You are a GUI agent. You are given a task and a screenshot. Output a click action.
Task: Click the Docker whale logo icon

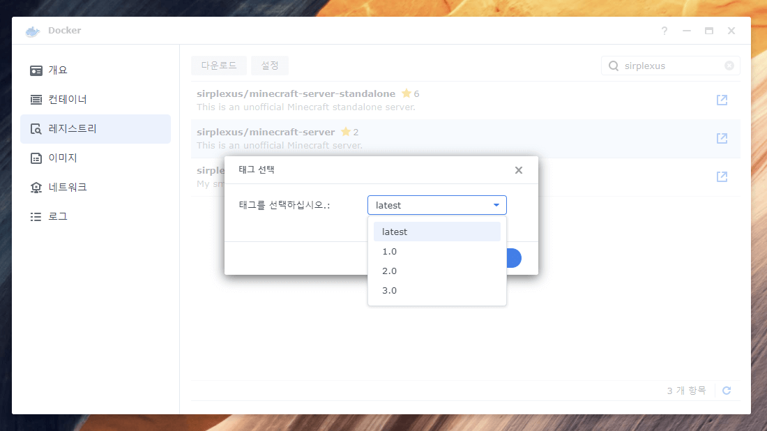pos(33,31)
